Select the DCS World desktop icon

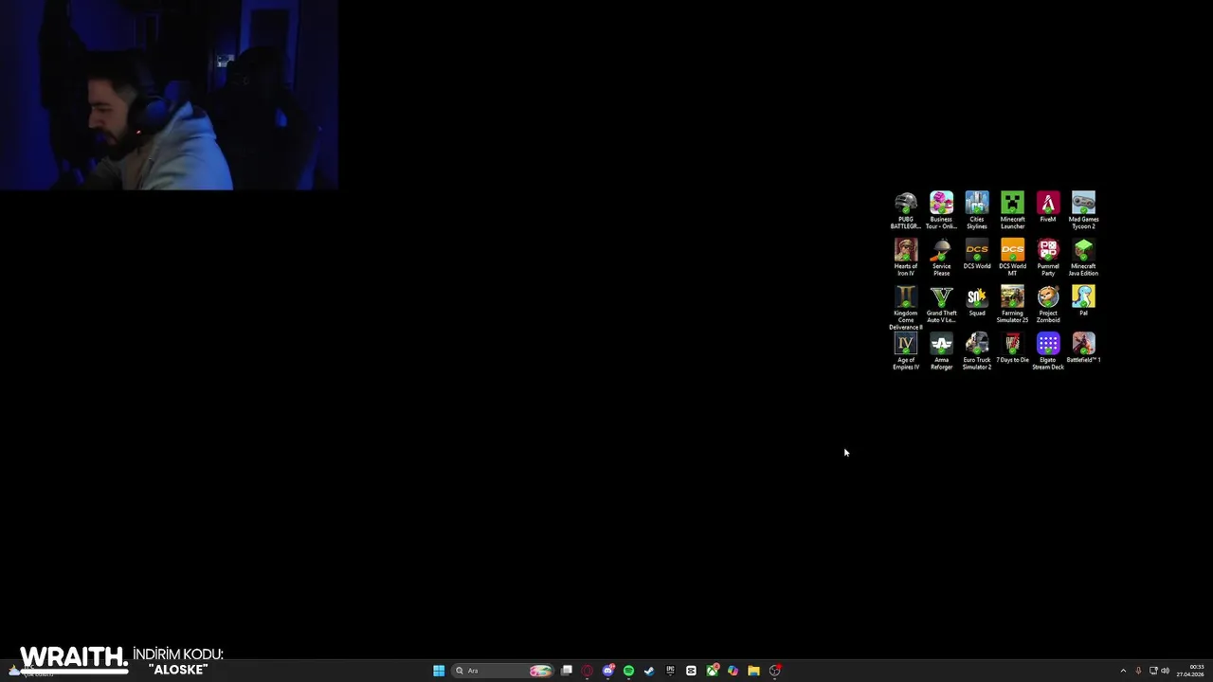pyautogui.click(x=977, y=254)
